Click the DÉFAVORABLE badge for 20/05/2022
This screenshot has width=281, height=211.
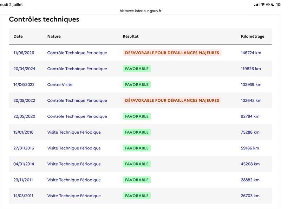(172, 101)
